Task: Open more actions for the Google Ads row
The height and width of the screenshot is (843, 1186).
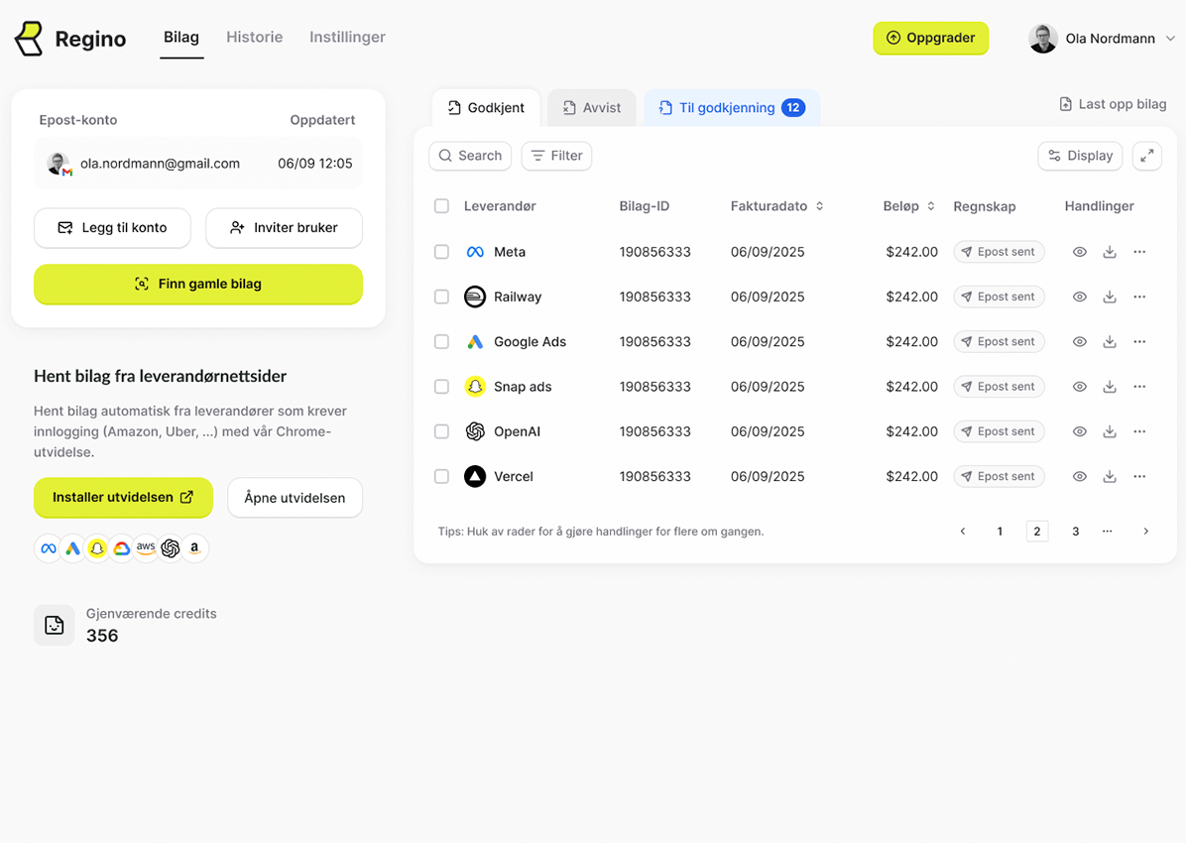Action: pyautogui.click(x=1139, y=341)
